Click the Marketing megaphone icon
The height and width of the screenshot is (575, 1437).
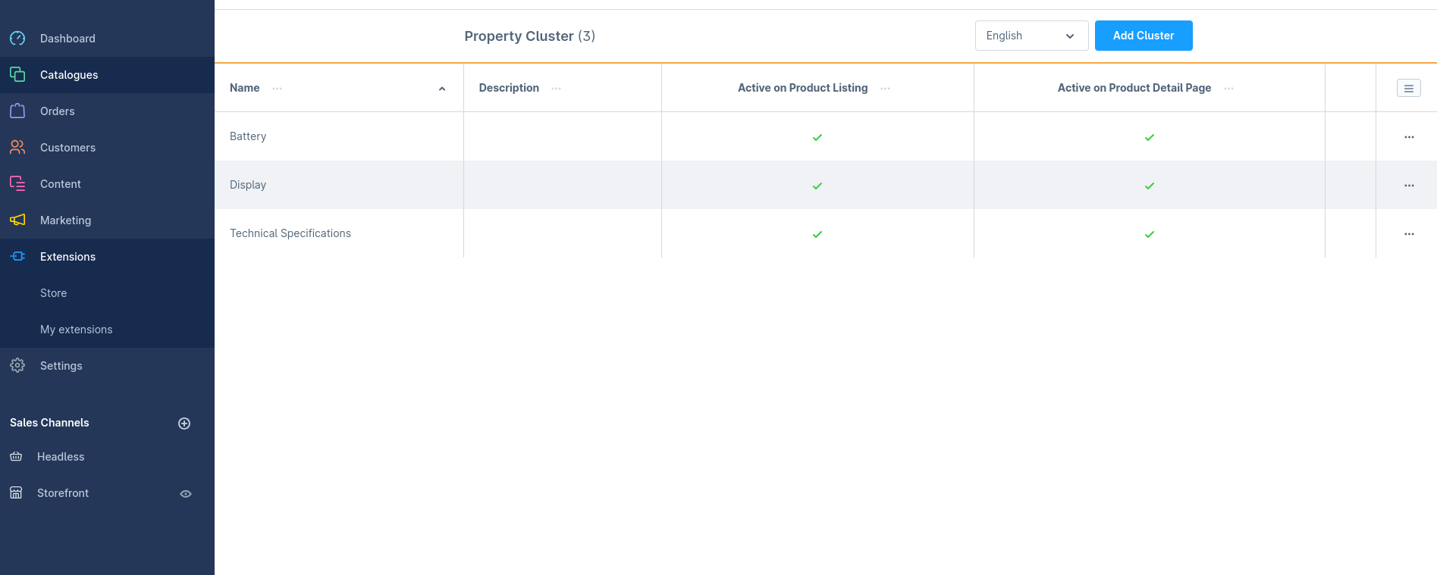17,220
